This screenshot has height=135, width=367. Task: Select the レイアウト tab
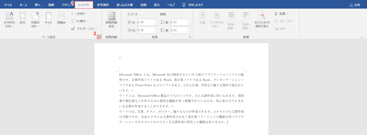[x=84, y=5]
